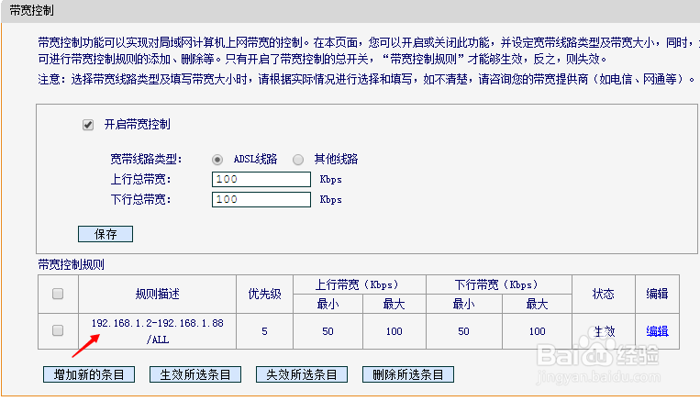Click the 上行带宽（Kbps） header
The image size is (700, 401).
(357, 284)
